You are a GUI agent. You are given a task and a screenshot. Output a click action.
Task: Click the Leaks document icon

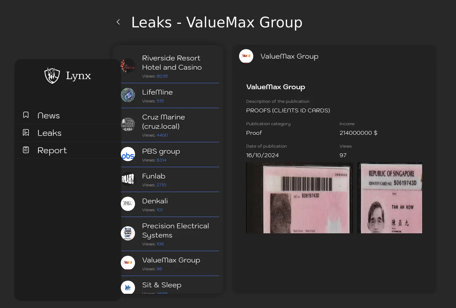(x=26, y=132)
